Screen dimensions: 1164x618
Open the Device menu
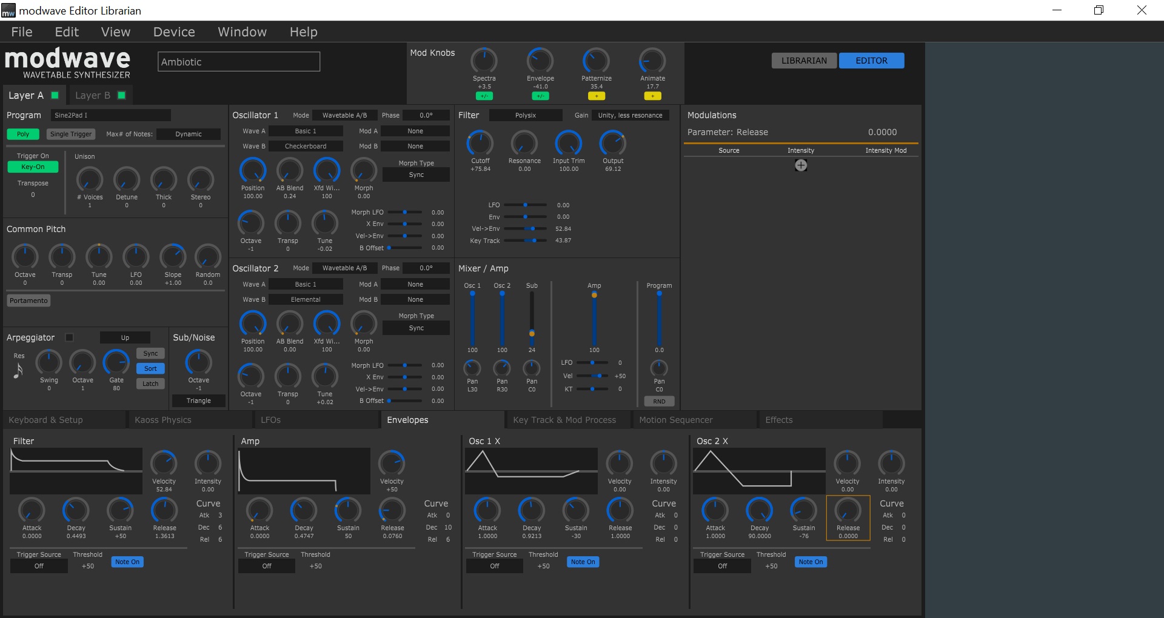pos(173,32)
